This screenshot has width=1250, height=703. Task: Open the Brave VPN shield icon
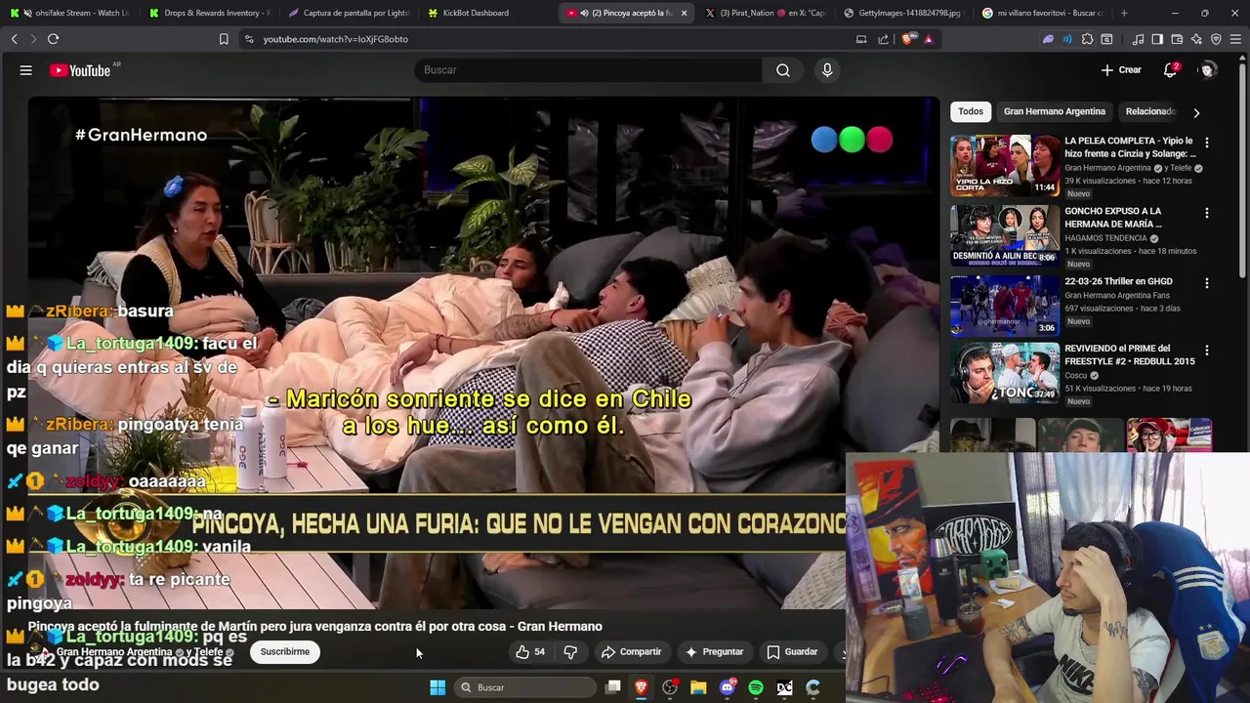(1216, 39)
